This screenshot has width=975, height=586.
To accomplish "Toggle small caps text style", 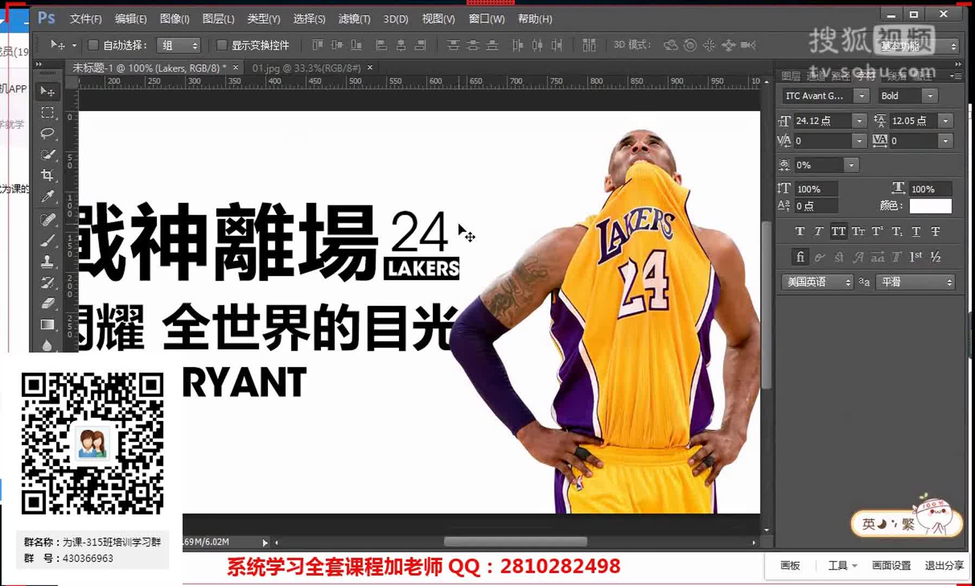I will coord(858,232).
